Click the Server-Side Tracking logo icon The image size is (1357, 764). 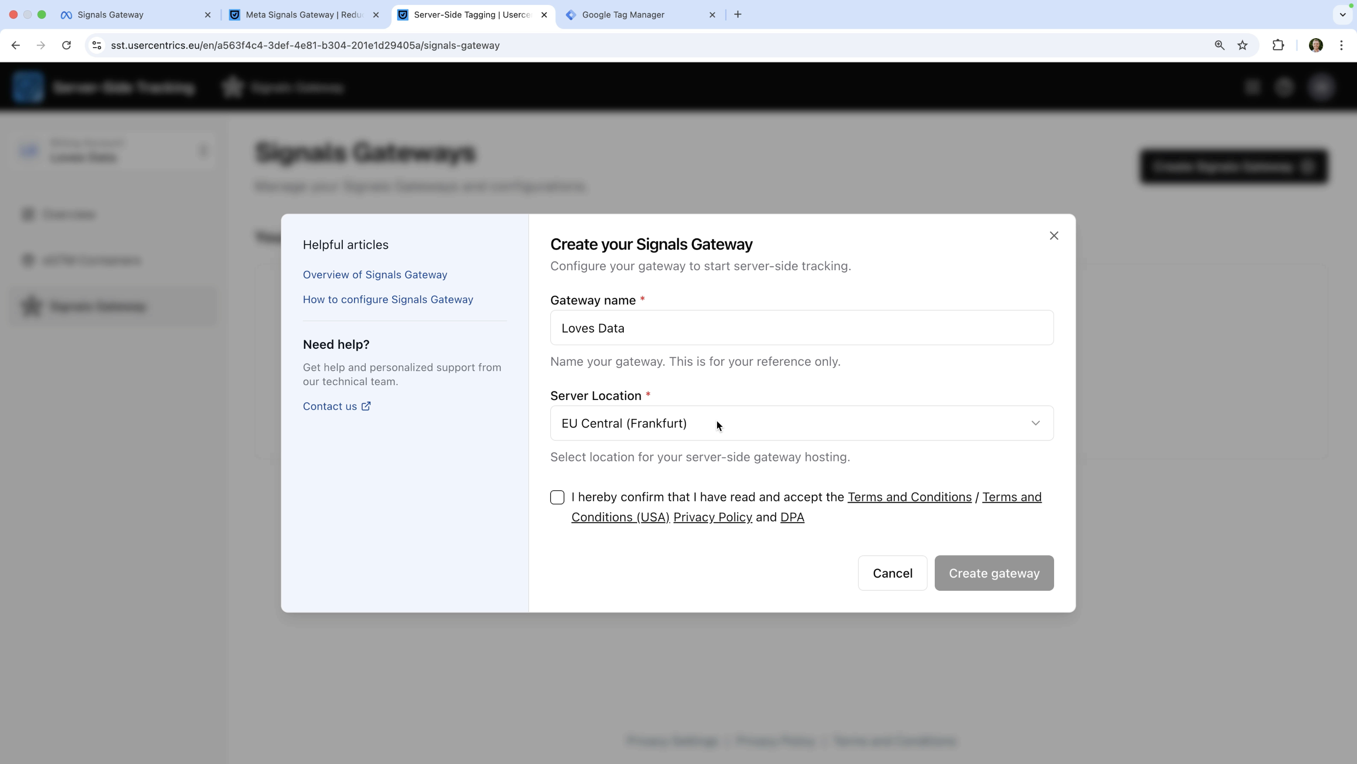(x=28, y=87)
